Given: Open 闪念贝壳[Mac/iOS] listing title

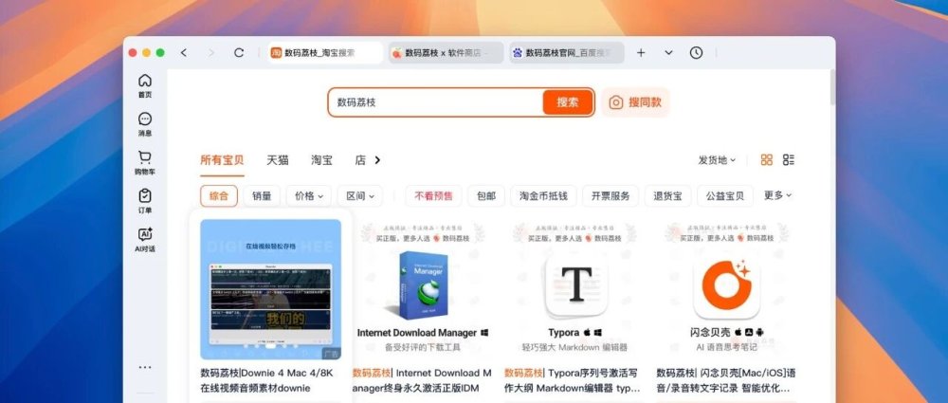Looking at the screenshot, I should point(726,380).
